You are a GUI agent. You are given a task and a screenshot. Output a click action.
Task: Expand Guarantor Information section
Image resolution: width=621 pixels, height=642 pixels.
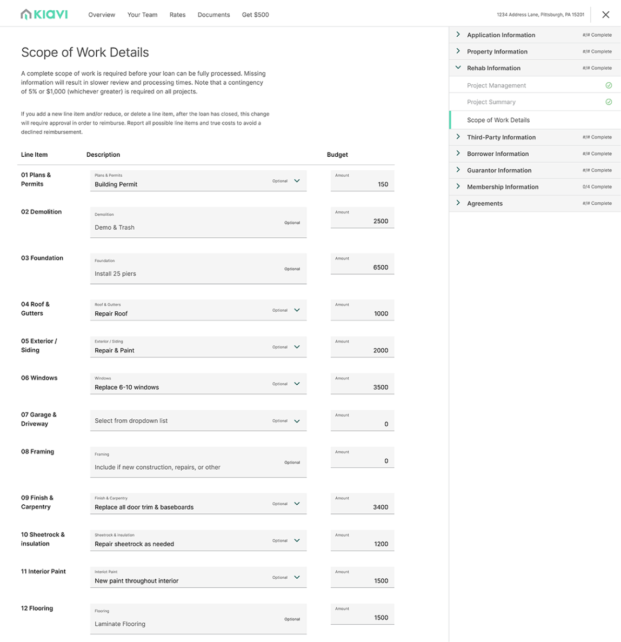(535, 170)
